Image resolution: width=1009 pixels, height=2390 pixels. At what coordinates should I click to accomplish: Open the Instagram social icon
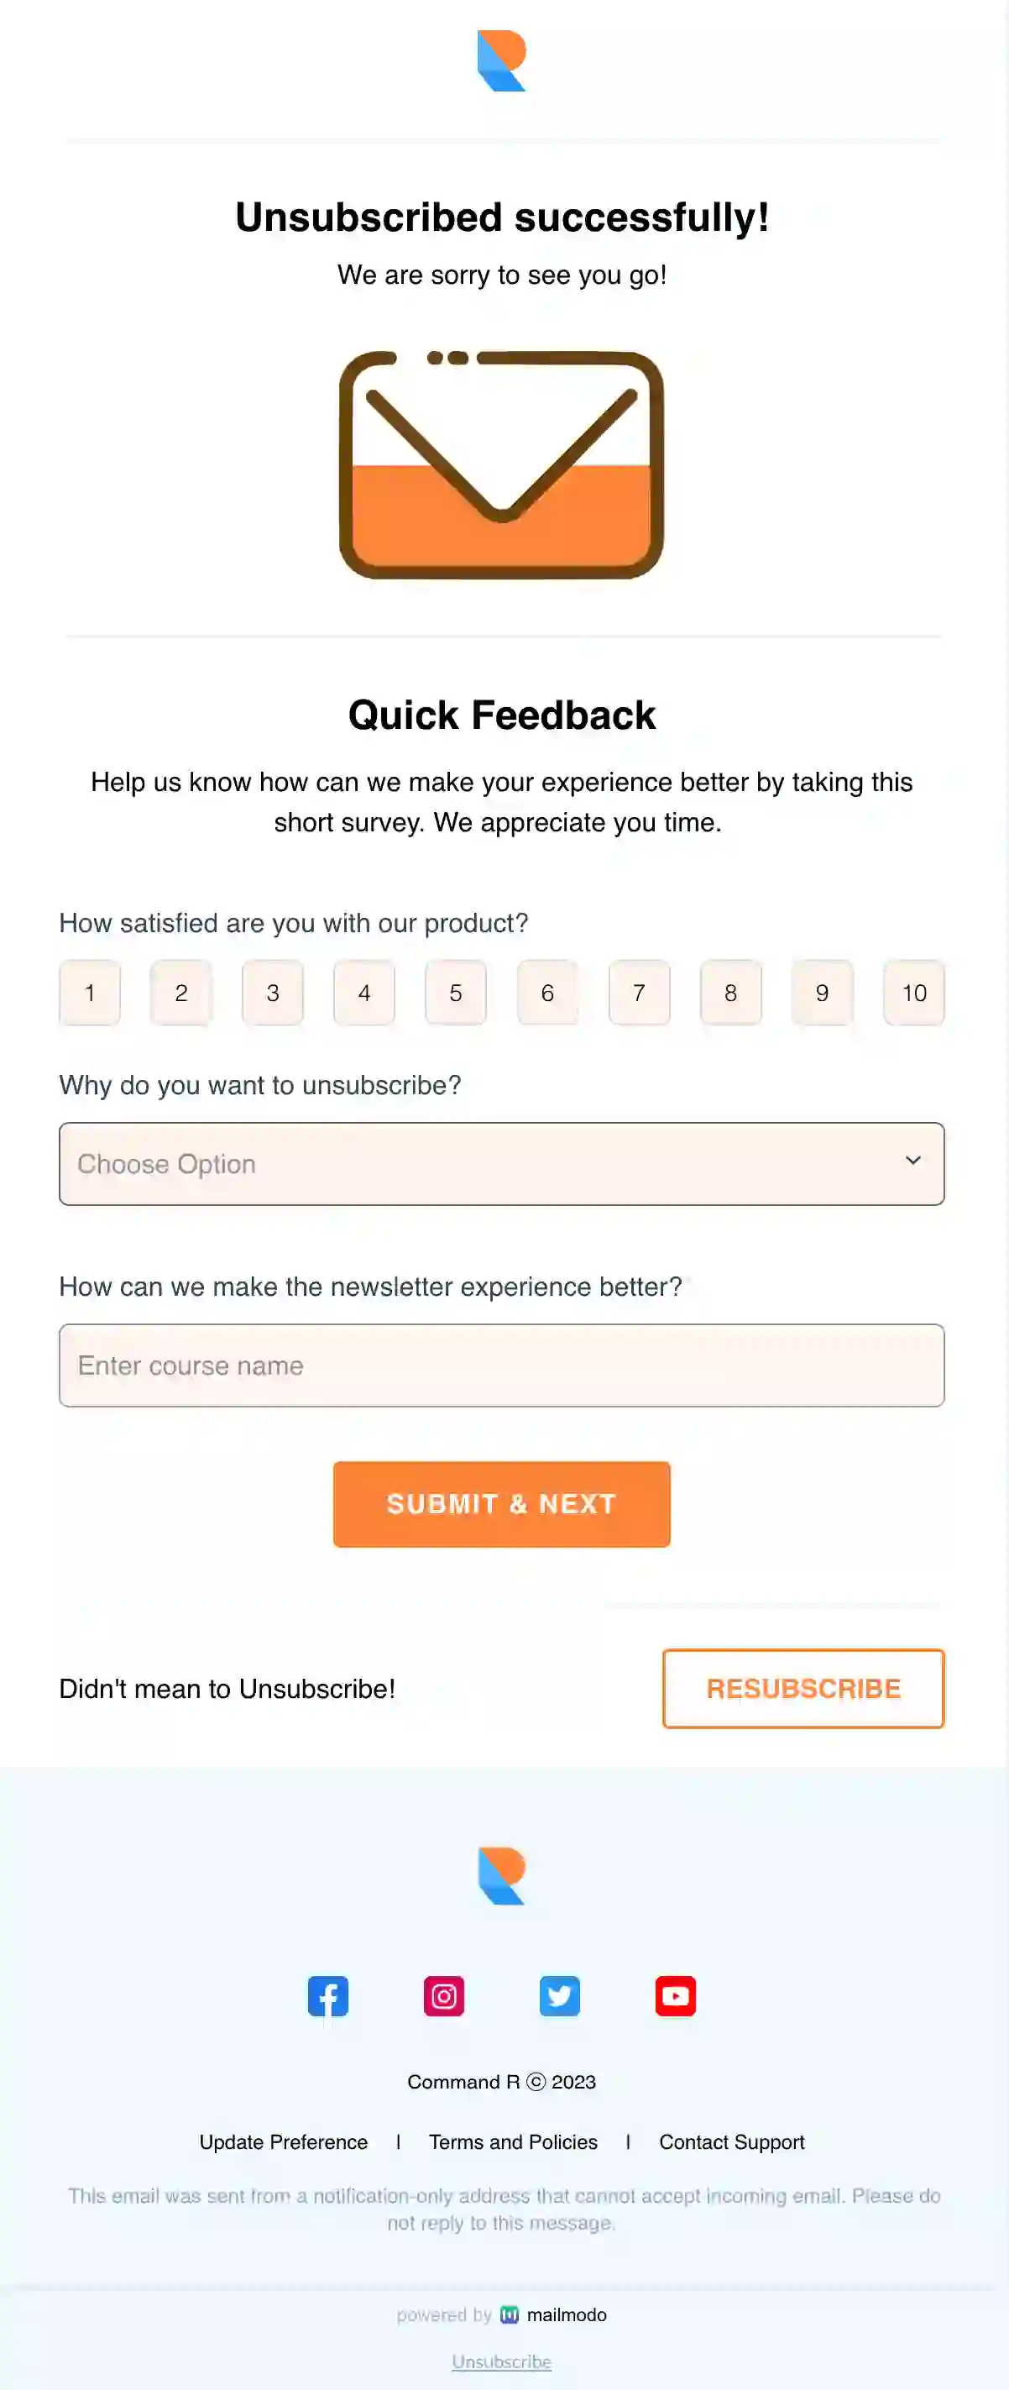coord(444,1997)
